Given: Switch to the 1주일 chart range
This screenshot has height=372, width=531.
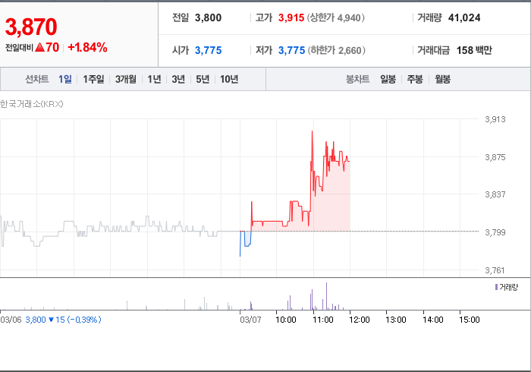Looking at the screenshot, I should click(x=93, y=79).
